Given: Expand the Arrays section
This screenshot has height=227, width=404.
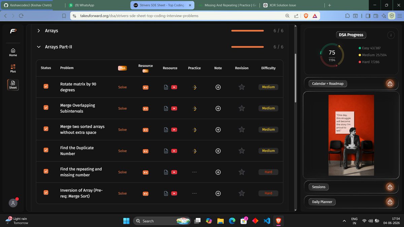Looking at the screenshot, I should coord(39,31).
